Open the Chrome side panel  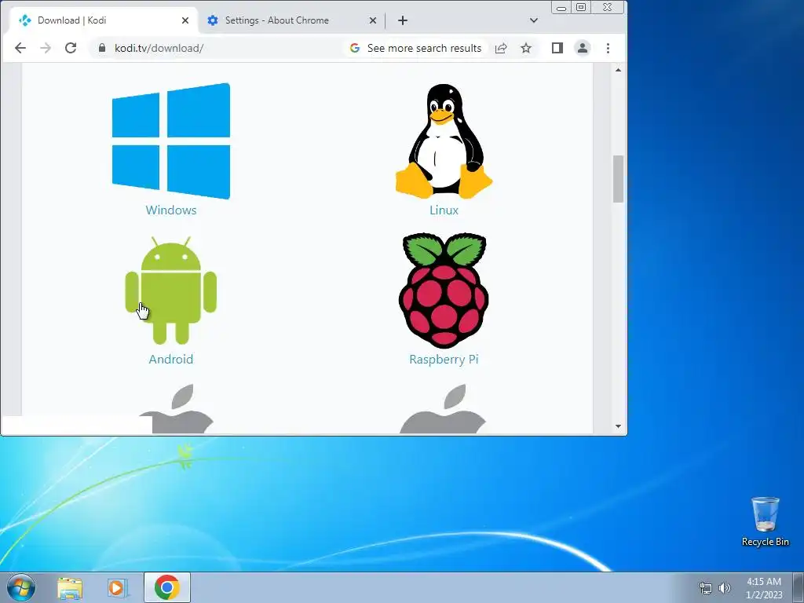[x=557, y=48]
